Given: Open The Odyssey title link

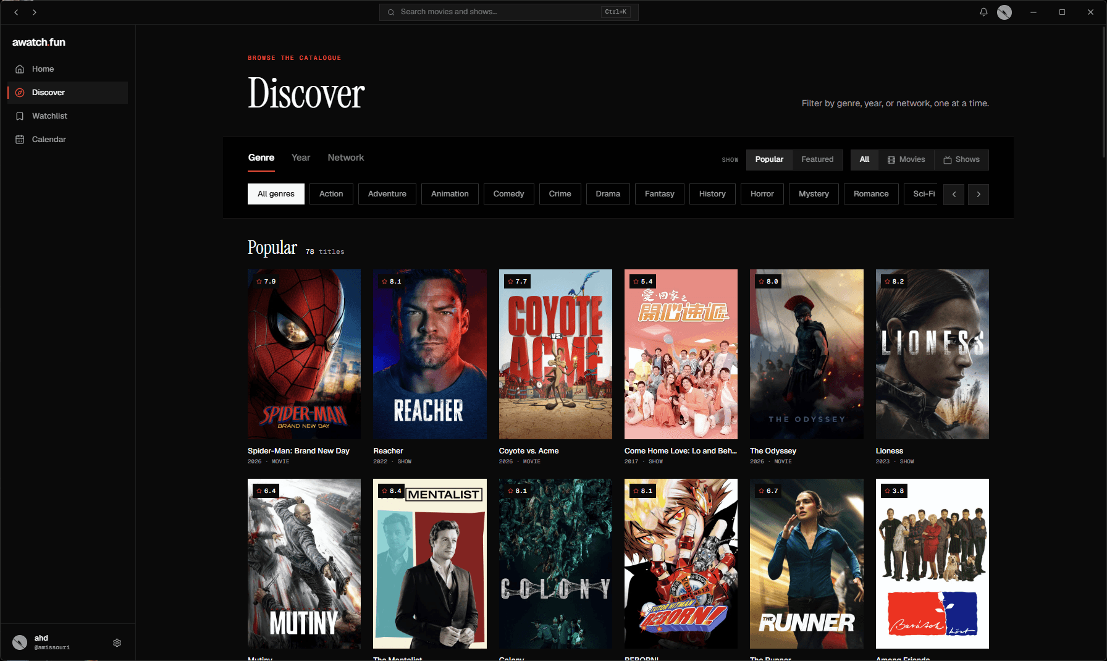Looking at the screenshot, I should click(773, 451).
